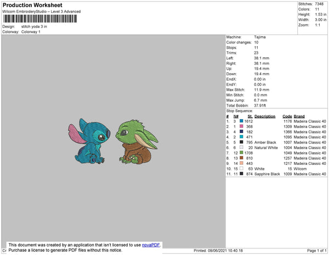Click the 'N#' column header
The height and width of the screenshot is (255, 329).
point(236,117)
